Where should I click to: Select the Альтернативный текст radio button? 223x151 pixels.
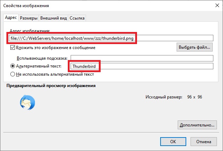click(12, 66)
